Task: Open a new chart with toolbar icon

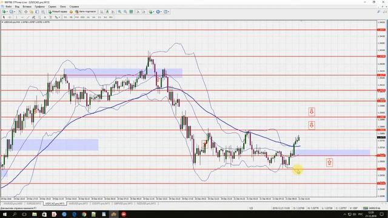Action: [x=4, y=12]
